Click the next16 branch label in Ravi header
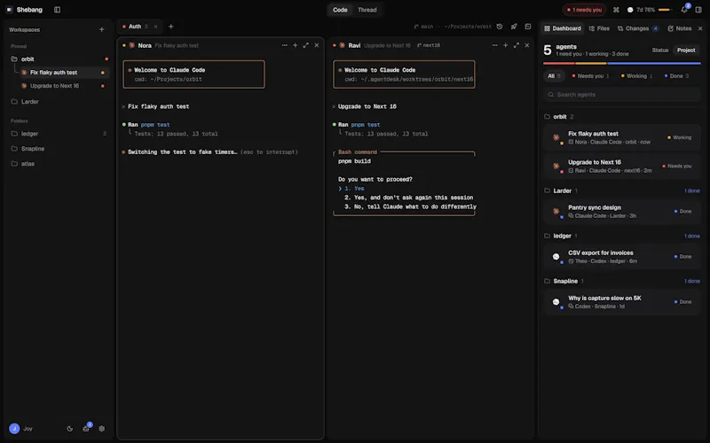Image resolution: width=710 pixels, height=443 pixels. point(429,45)
